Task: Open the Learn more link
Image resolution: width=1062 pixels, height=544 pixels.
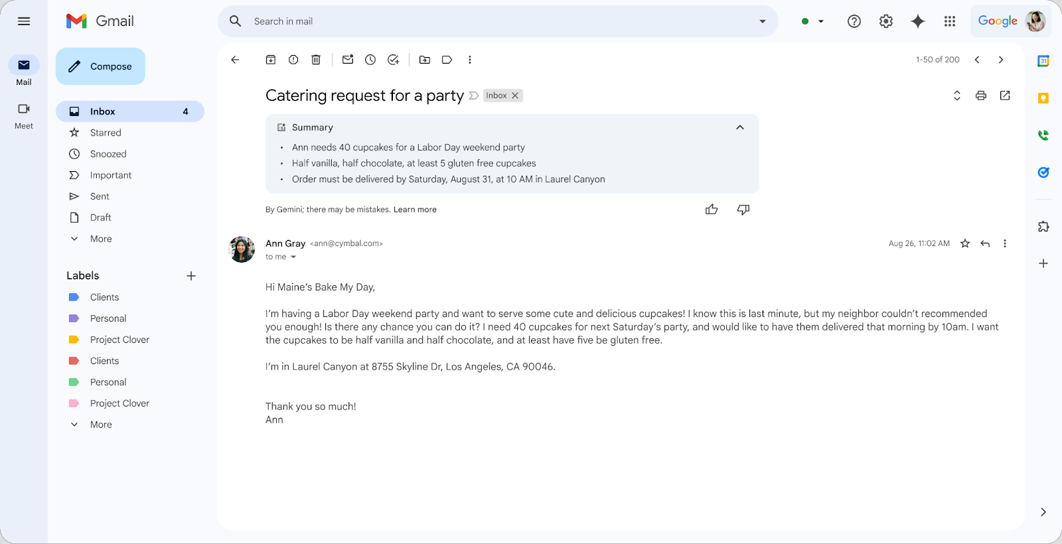Action: point(415,209)
